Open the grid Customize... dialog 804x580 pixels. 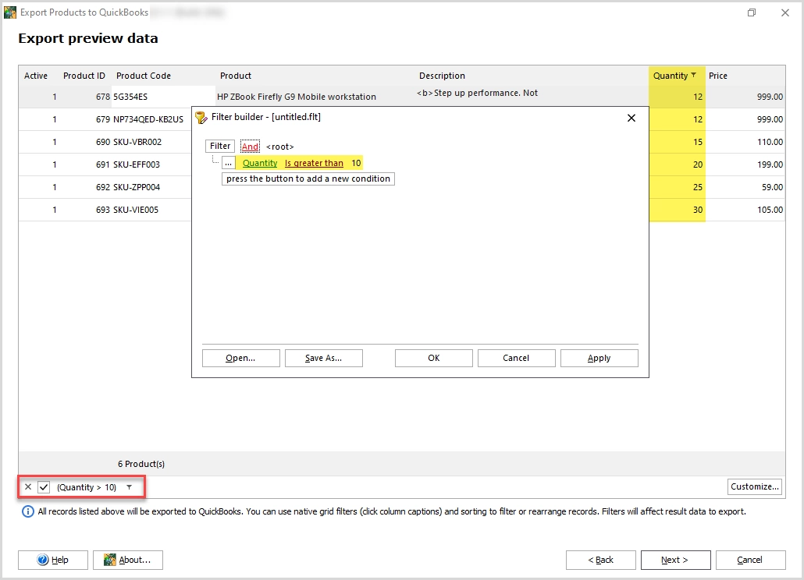(754, 486)
